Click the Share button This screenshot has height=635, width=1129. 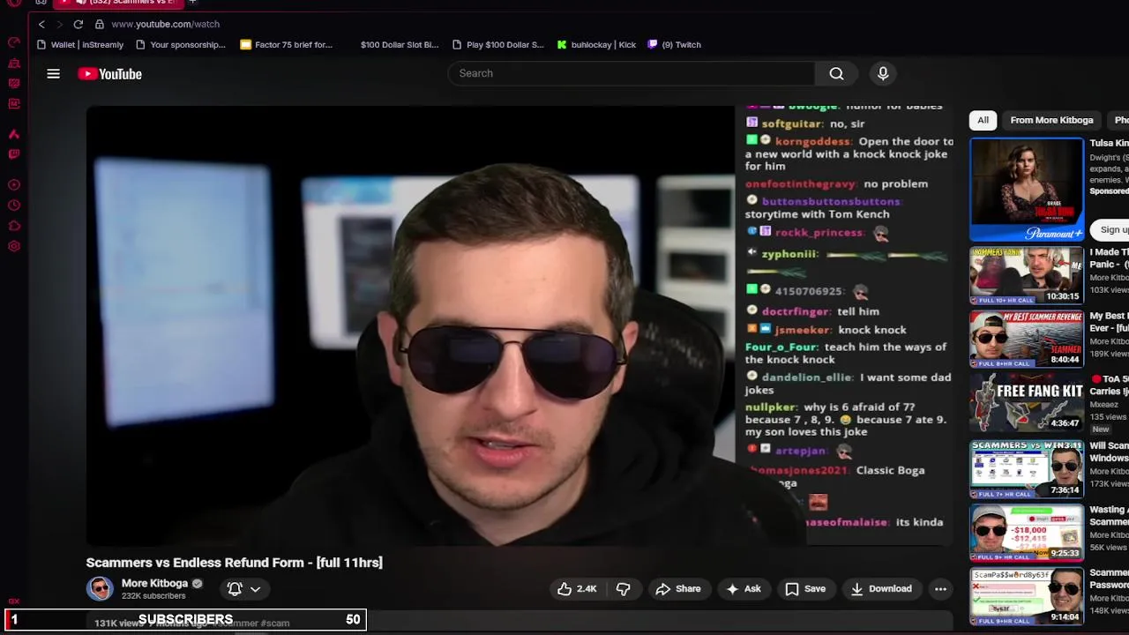(x=677, y=588)
